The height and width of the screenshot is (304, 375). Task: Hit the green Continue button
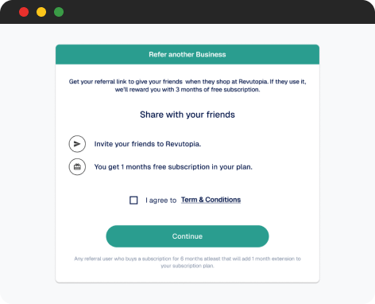coord(187,236)
